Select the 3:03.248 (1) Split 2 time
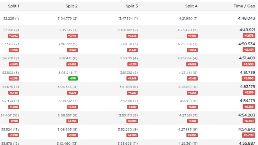The height and width of the screenshot is (145, 258). 68,73
